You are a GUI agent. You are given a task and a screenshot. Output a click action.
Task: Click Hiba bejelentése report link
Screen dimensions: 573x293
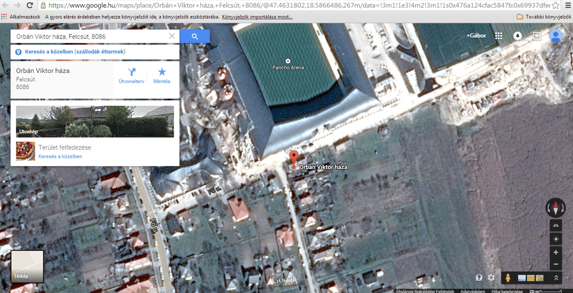pos(507,291)
